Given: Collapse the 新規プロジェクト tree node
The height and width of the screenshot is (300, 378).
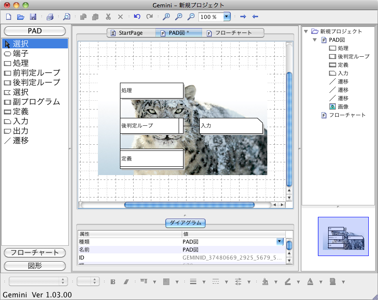Looking at the screenshot, I should pyautogui.click(x=306, y=32).
